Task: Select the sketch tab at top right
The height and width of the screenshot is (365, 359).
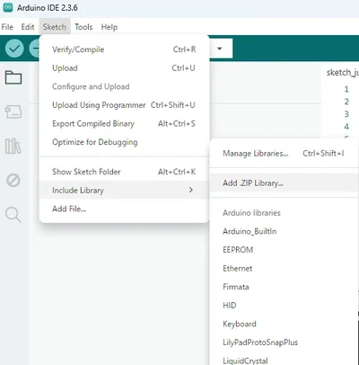Action: (343, 73)
